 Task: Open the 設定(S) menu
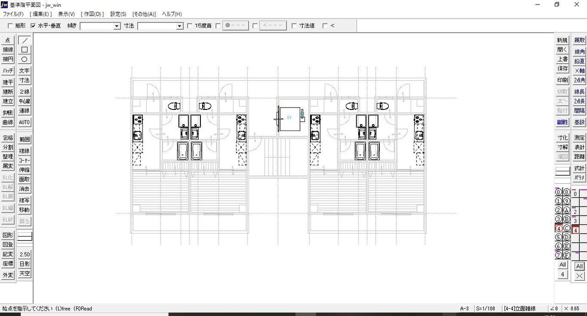[x=118, y=14]
